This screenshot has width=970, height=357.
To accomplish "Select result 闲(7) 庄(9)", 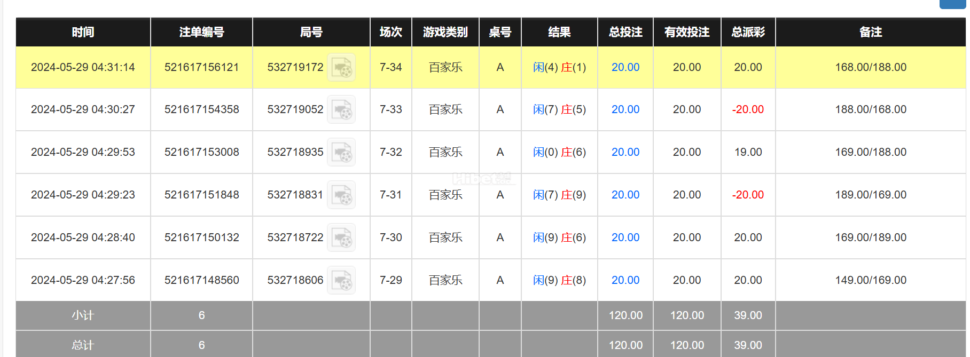I will click(x=559, y=195).
